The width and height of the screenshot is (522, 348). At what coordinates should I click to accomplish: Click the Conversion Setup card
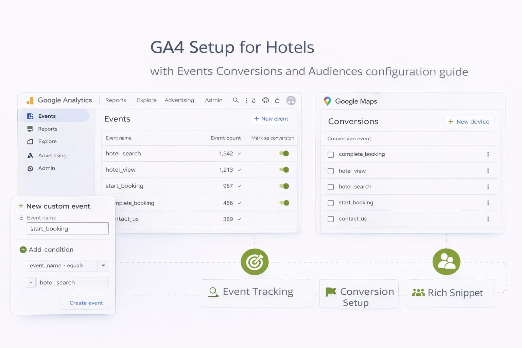[x=359, y=294]
